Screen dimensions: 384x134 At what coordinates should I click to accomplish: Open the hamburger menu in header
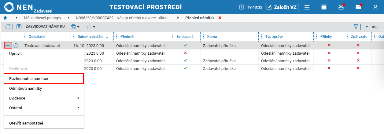307,7
